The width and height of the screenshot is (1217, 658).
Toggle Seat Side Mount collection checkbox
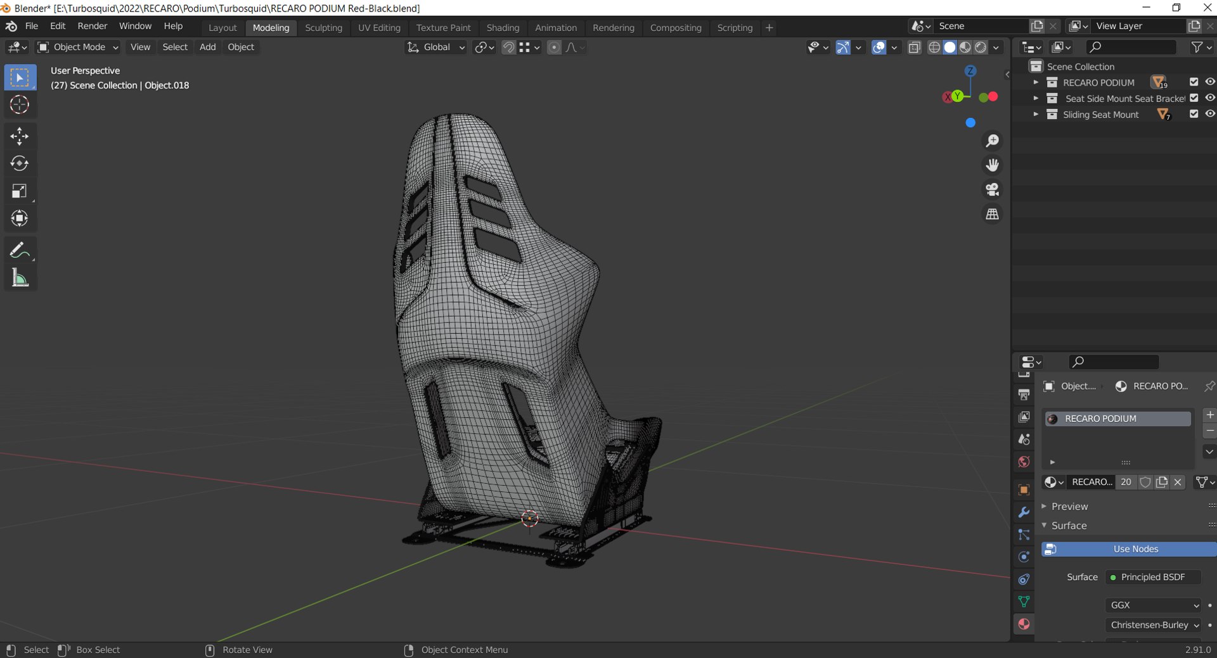pyautogui.click(x=1194, y=98)
